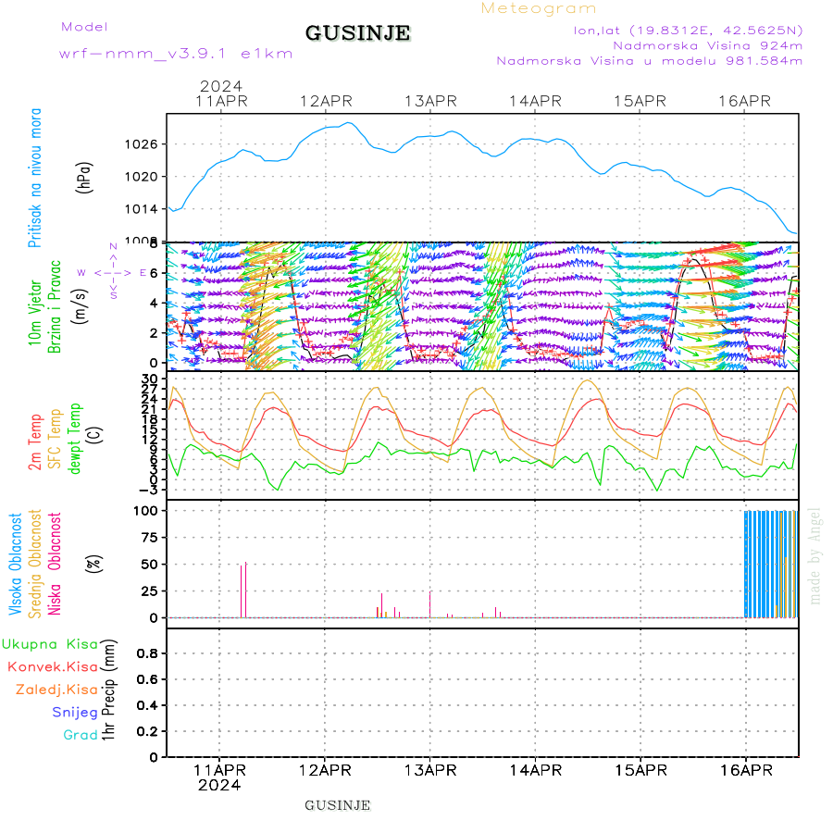The height and width of the screenshot is (833, 833).
Task: Click the (%) cloud cover unit label
Action: point(94,565)
